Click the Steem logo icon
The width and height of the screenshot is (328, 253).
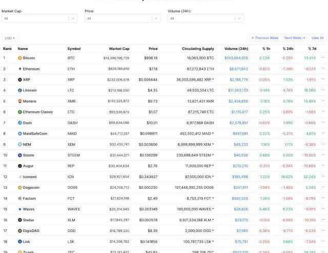20,155
